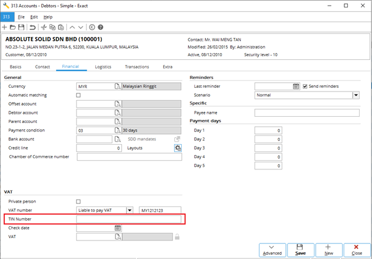Switch to the Extra tab
This screenshot has width=372, height=259.
pos(167,67)
